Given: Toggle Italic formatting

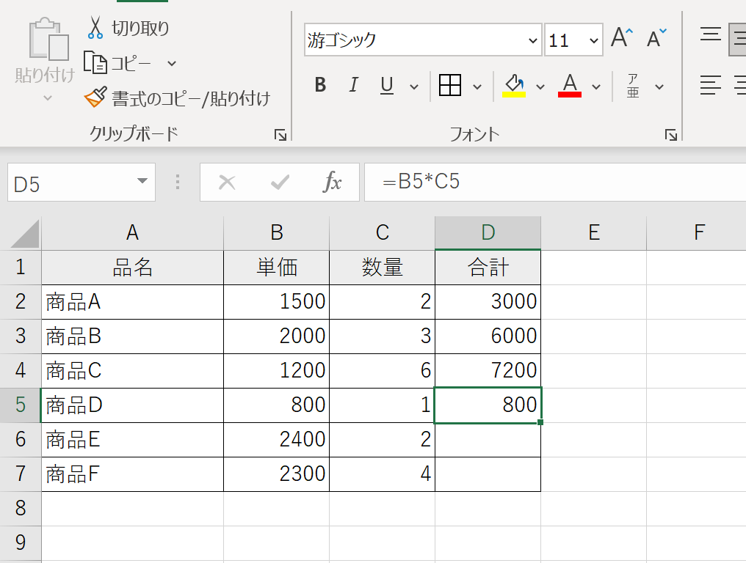Looking at the screenshot, I should tap(353, 86).
